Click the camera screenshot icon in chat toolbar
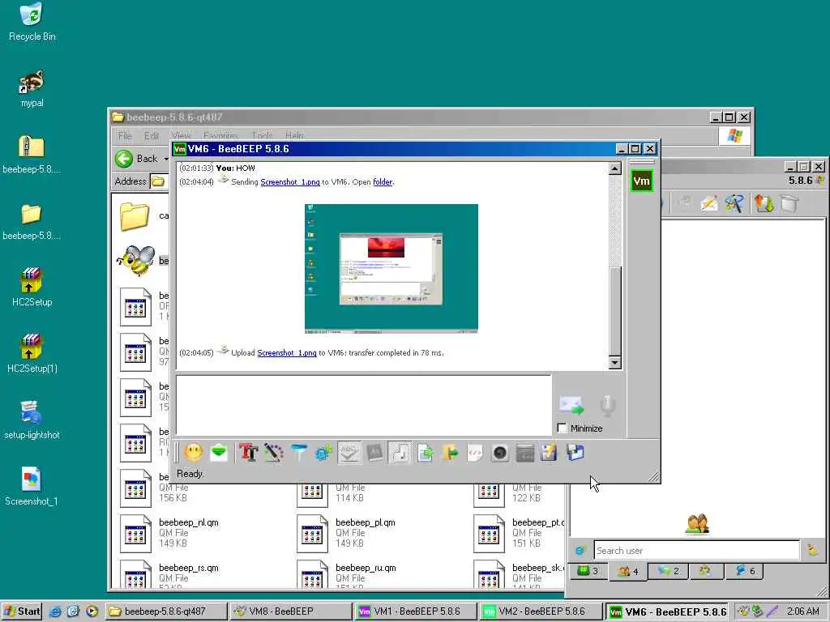The image size is (830, 622). point(499,453)
